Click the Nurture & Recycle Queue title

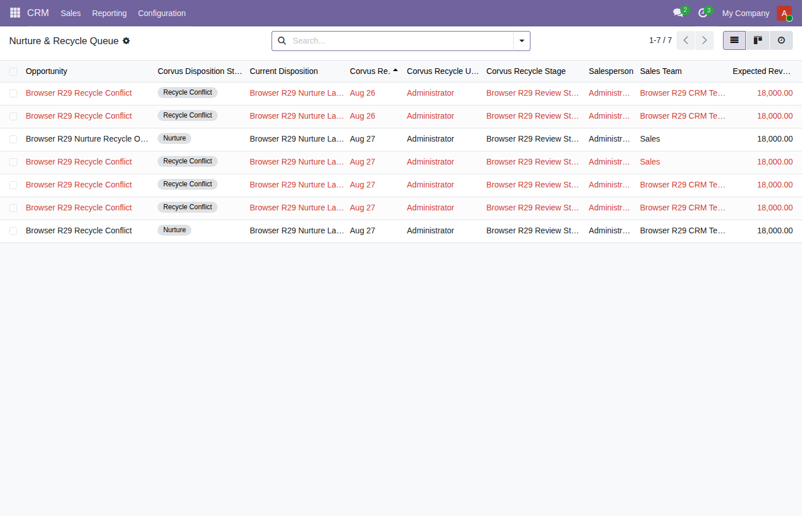point(64,41)
